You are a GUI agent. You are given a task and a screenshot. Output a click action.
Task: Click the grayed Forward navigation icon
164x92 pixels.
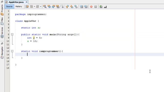tap(38, 7)
